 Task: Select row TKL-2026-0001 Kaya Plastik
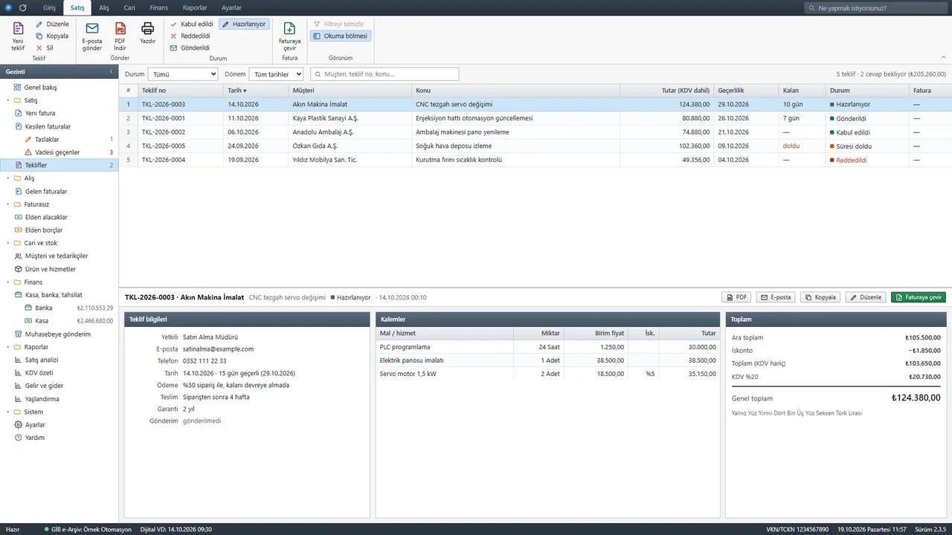(535, 118)
